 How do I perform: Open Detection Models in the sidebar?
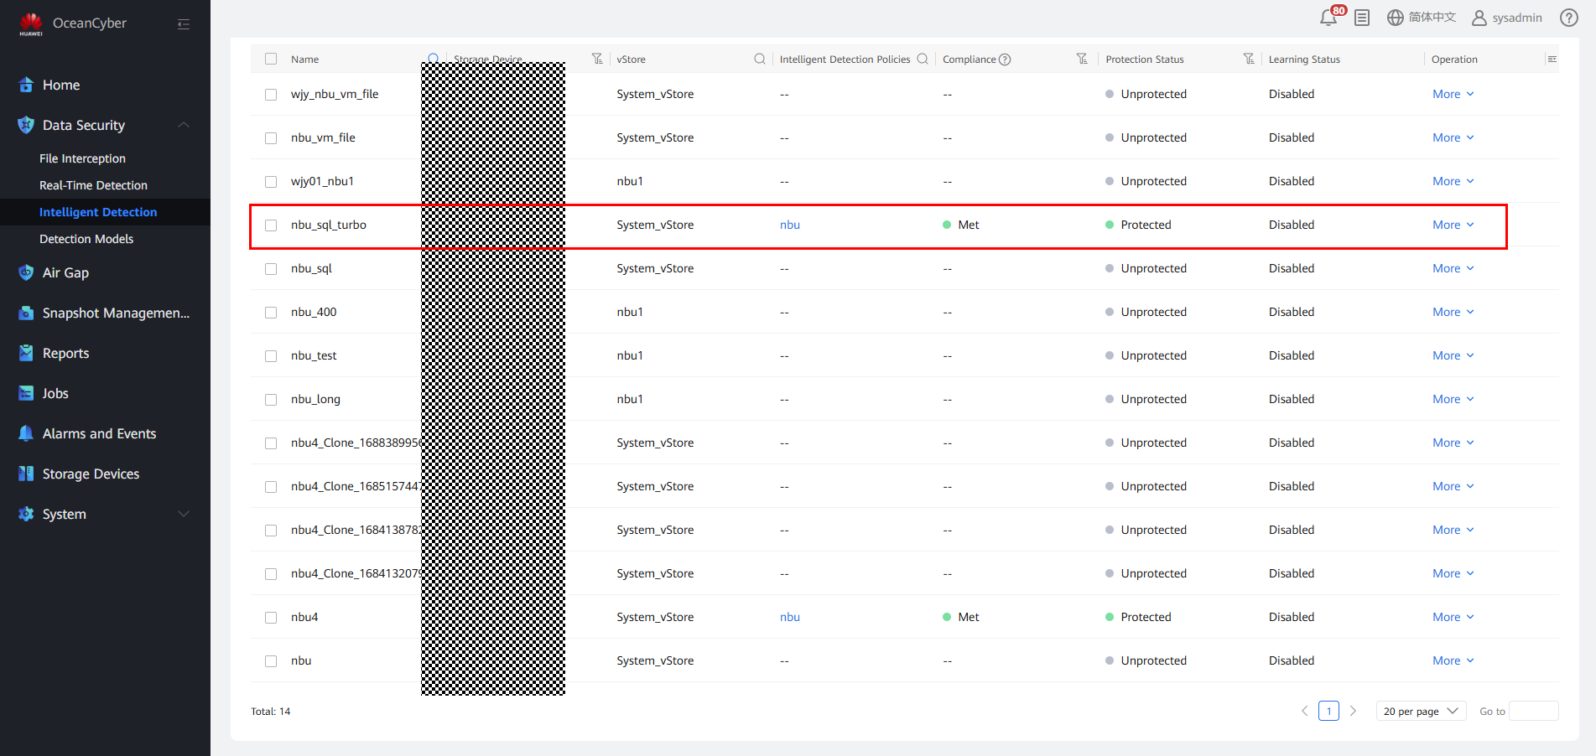click(86, 239)
